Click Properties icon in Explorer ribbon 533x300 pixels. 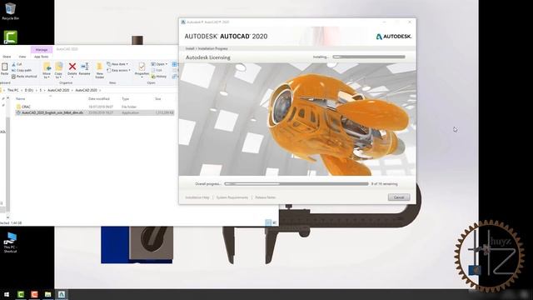[x=142, y=67]
